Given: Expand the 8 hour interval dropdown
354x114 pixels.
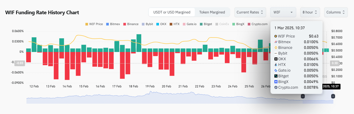Looking at the screenshot, I should pyautogui.click(x=310, y=12).
